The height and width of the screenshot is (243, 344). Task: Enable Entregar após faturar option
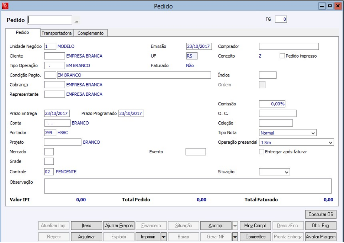coord(262,152)
